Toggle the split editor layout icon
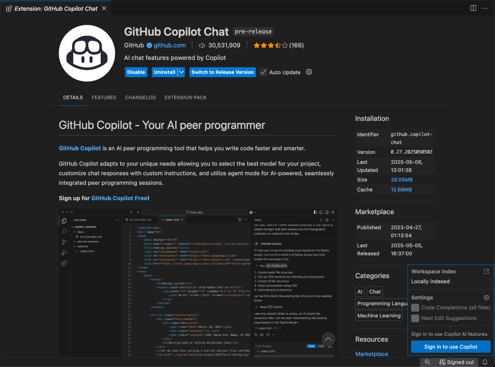This screenshot has width=495, height=367. click(473, 8)
